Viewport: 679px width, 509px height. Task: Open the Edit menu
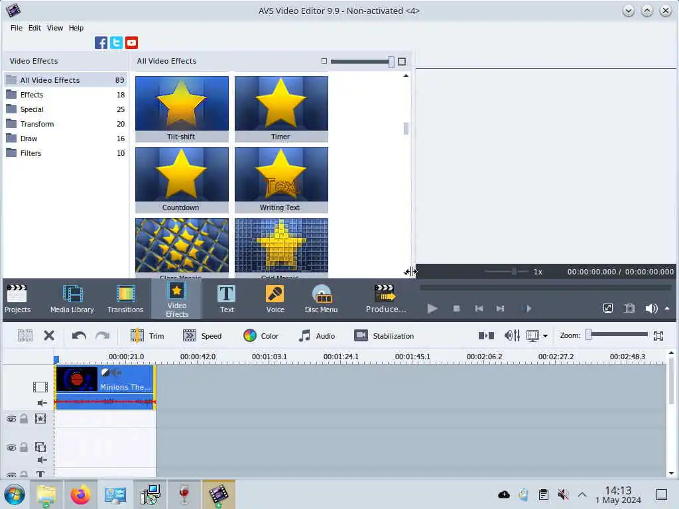coord(34,28)
